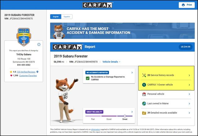Open the info icon on the dealer card

(x=39, y=45)
